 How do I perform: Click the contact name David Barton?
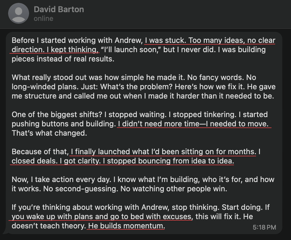click(59, 9)
